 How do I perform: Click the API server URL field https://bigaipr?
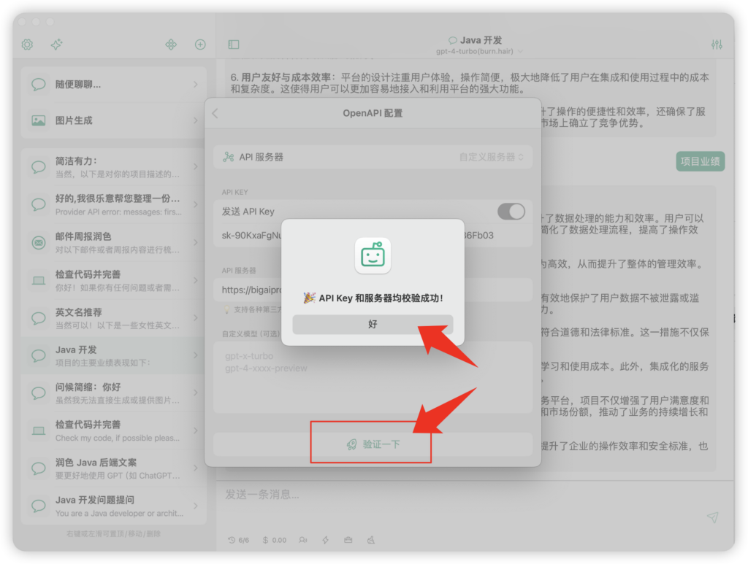click(373, 290)
